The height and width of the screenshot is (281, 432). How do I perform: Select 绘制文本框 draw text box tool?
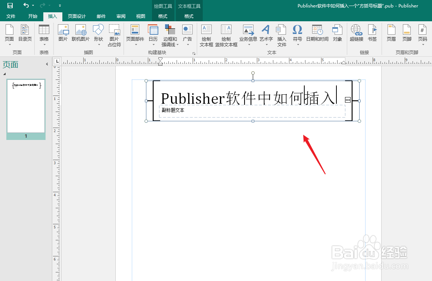pyautogui.click(x=206, y=35)
